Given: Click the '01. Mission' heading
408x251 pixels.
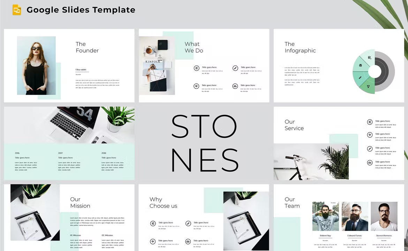Looking at the screenshot, I should point(75,235).
